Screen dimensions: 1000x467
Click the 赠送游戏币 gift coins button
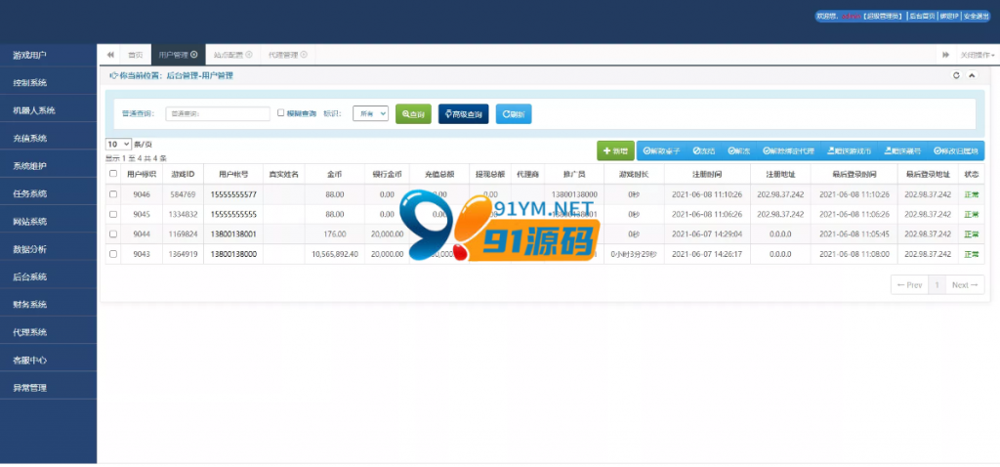point(849,151)
